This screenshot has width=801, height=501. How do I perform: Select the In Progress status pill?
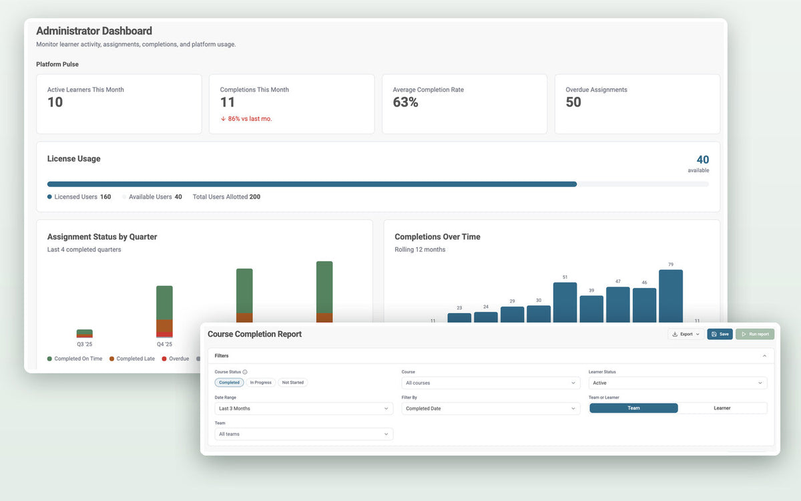[x=261, y=383]
